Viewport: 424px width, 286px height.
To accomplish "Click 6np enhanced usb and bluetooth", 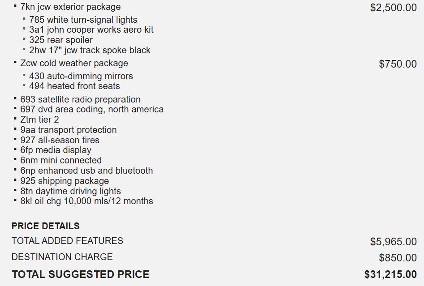I will click(x=87, y=171).
